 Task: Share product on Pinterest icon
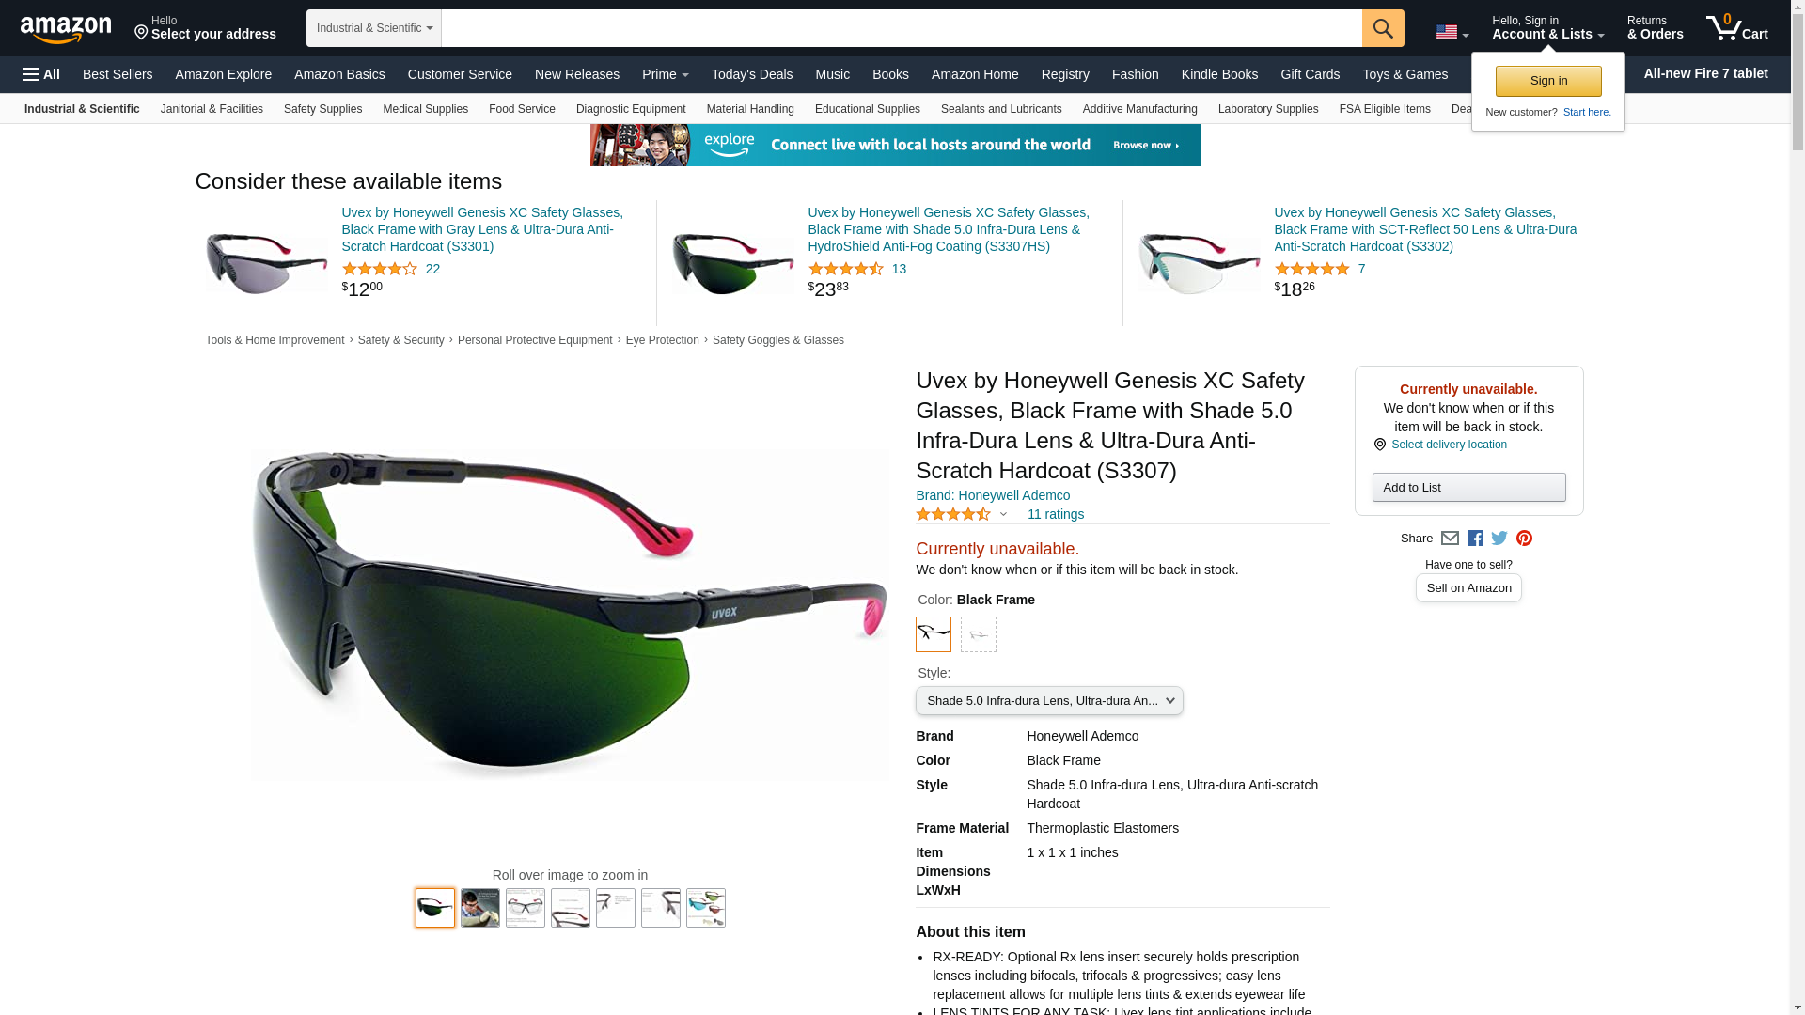[x=1524, y=539]
